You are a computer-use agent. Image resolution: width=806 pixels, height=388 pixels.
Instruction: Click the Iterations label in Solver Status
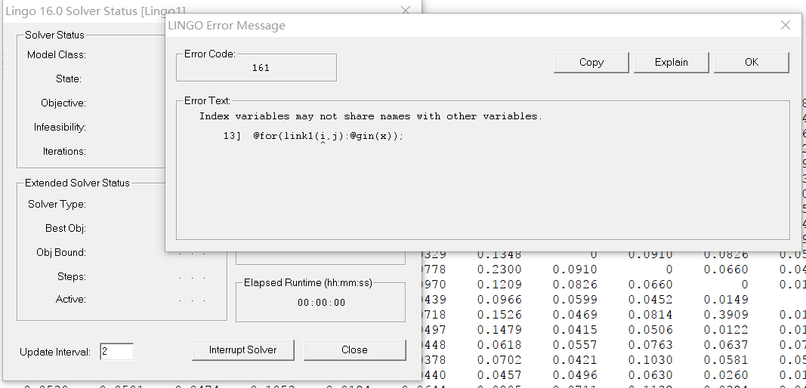pos(64,151)
